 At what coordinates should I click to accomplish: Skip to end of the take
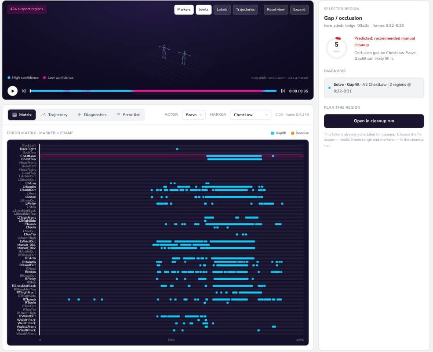(283, 91)
